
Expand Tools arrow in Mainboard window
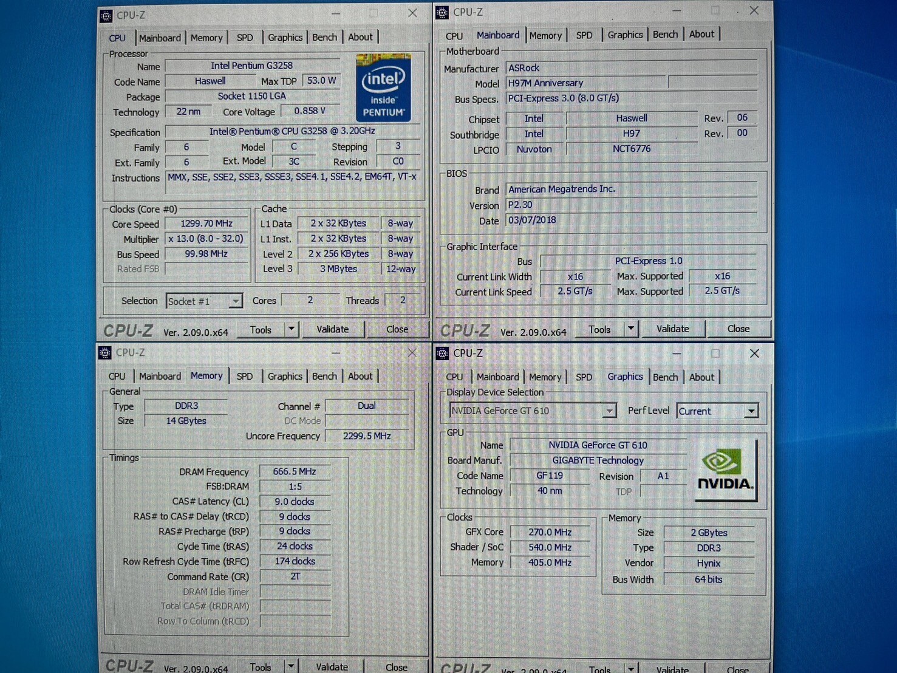631,329
